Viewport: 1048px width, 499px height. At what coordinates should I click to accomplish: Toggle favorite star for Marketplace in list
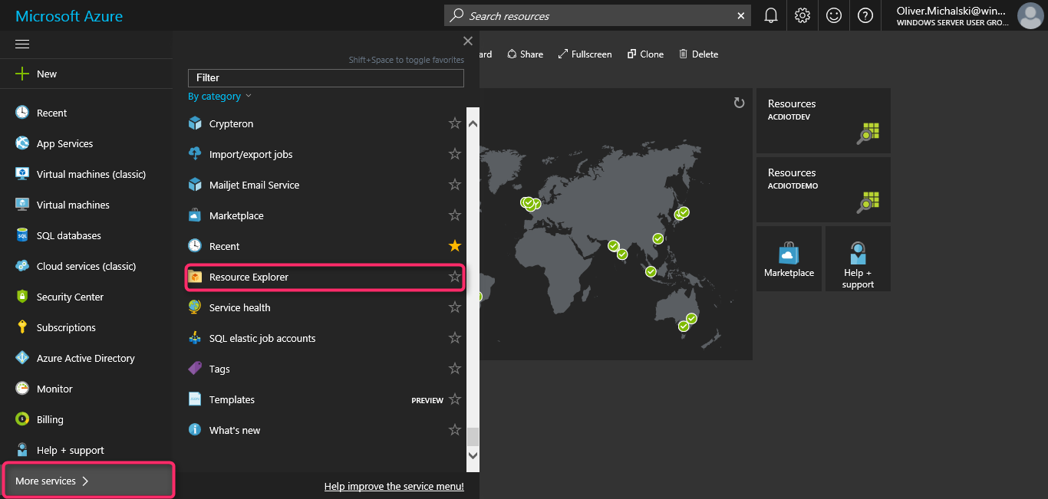455,215
